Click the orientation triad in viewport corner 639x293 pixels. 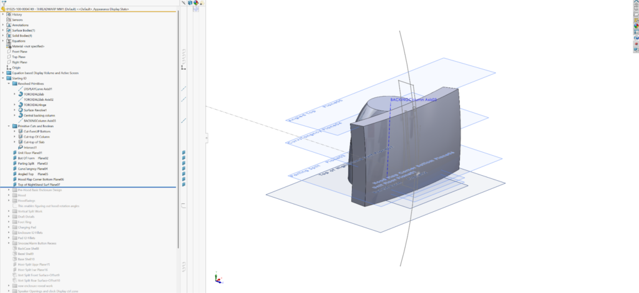coord(218,278)
